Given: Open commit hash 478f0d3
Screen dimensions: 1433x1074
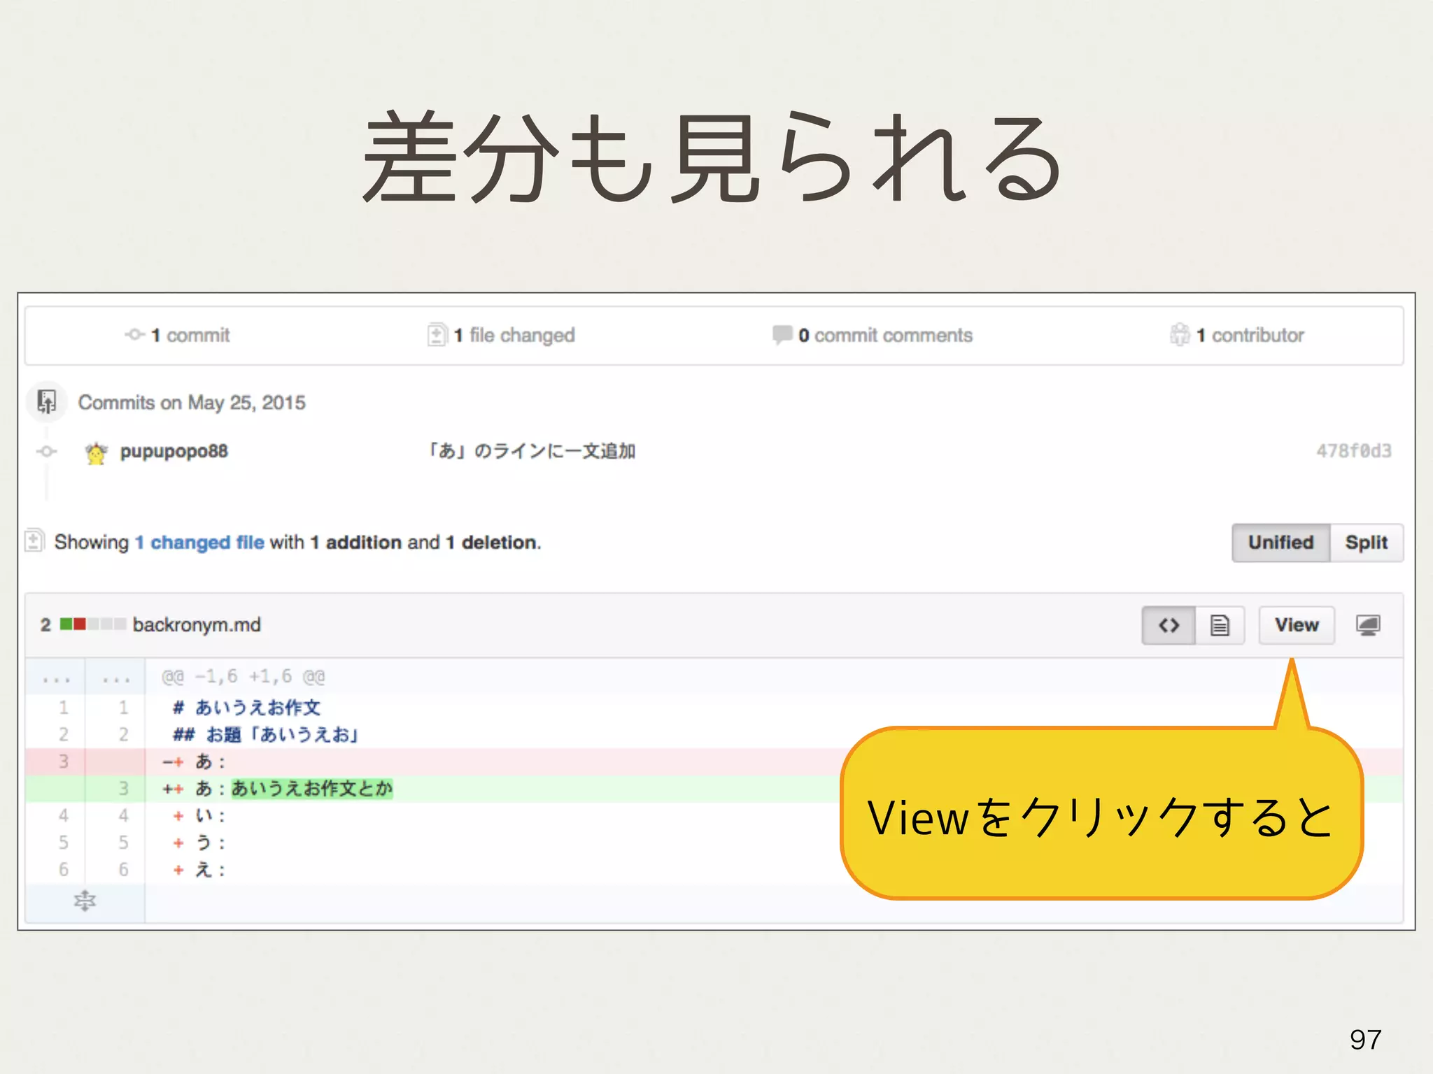Looking at the screenshot, I should pyautogui.click(x=1353, y=451).
